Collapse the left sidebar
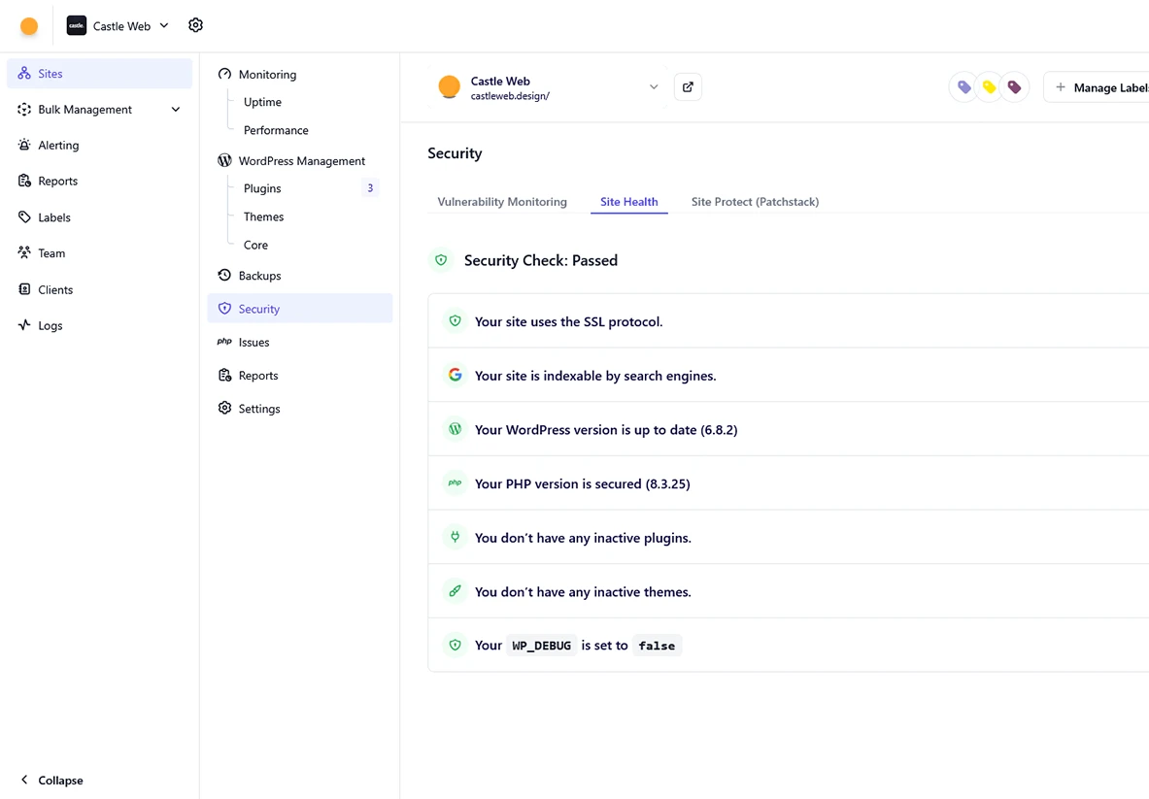Screen dimensions: 1149x799 point(52,781)
